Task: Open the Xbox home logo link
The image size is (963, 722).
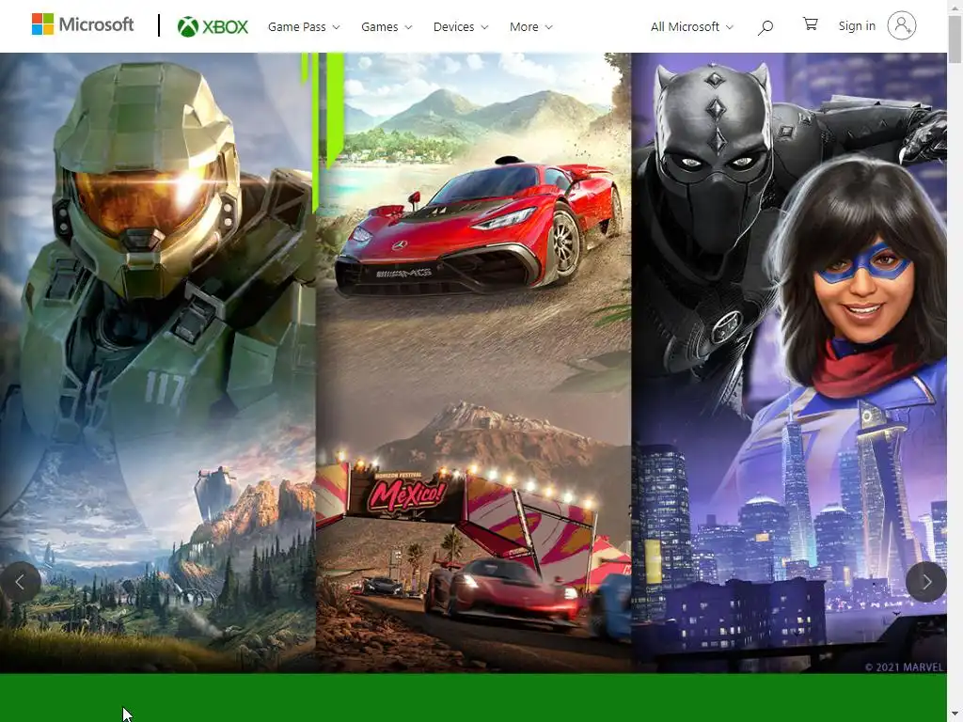Action: (213, 26)
